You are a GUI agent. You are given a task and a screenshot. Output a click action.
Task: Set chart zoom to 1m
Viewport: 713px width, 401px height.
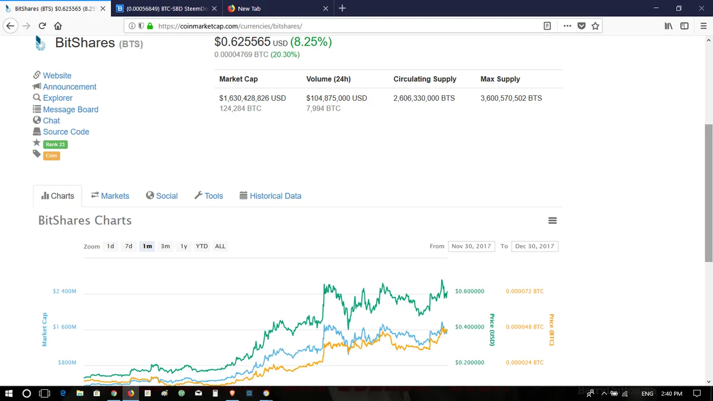pos(147,246)
